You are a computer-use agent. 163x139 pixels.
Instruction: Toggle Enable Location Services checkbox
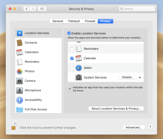pos(69,33)
